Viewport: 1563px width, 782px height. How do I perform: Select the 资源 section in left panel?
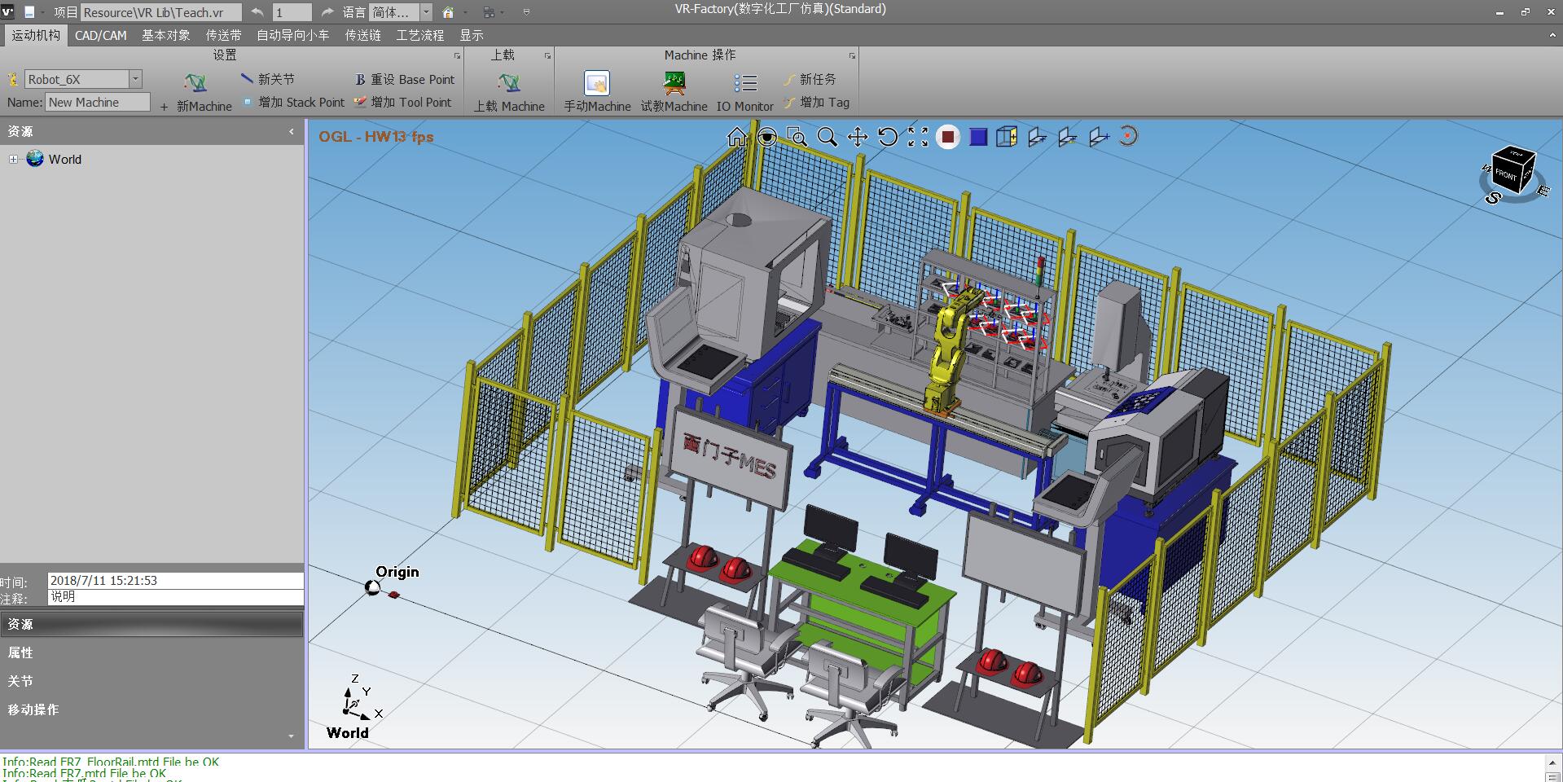click(151, 624)
